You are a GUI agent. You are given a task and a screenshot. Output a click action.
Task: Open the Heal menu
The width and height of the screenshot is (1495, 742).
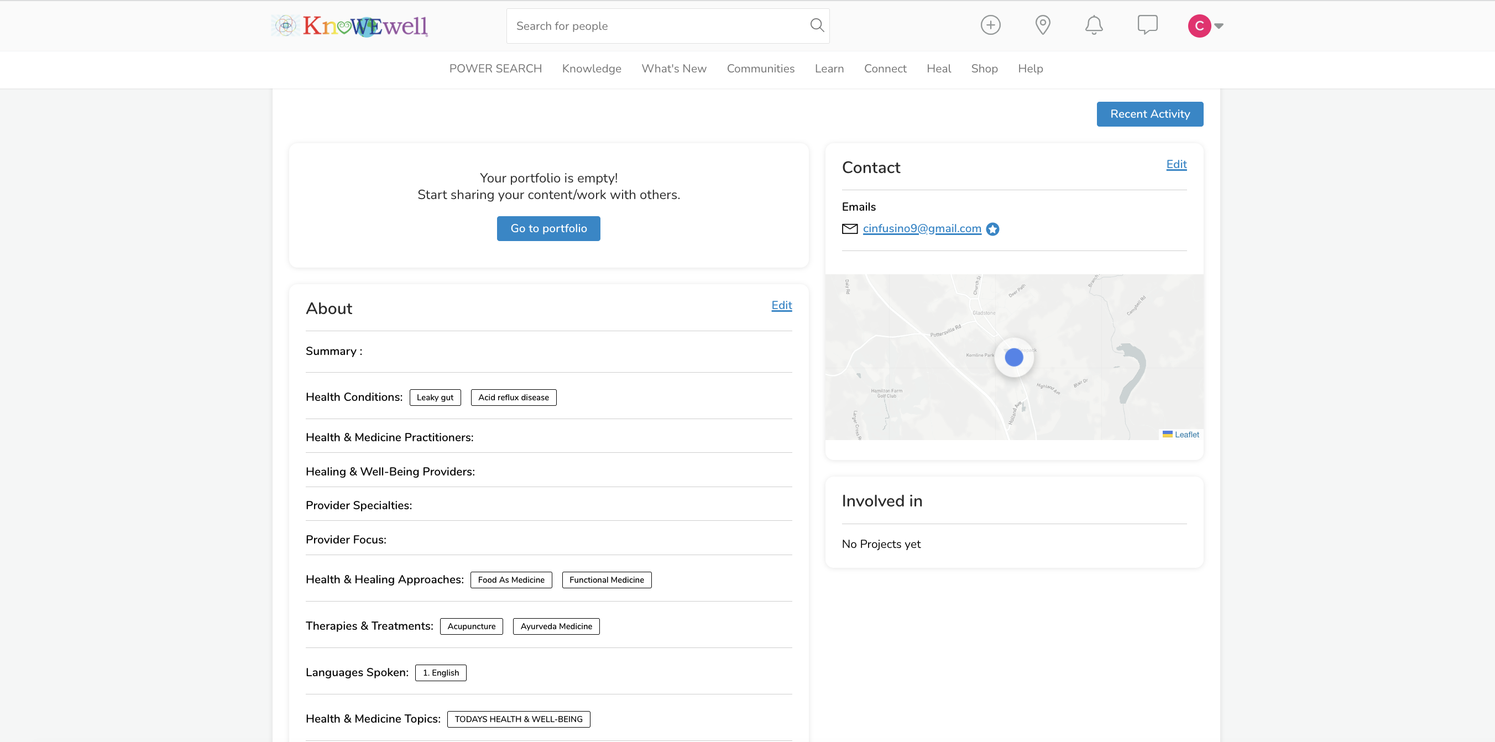938,69
